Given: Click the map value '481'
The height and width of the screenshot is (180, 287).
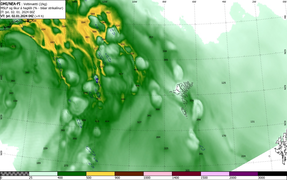Looking at the screenshot, I should coord(98,99).
